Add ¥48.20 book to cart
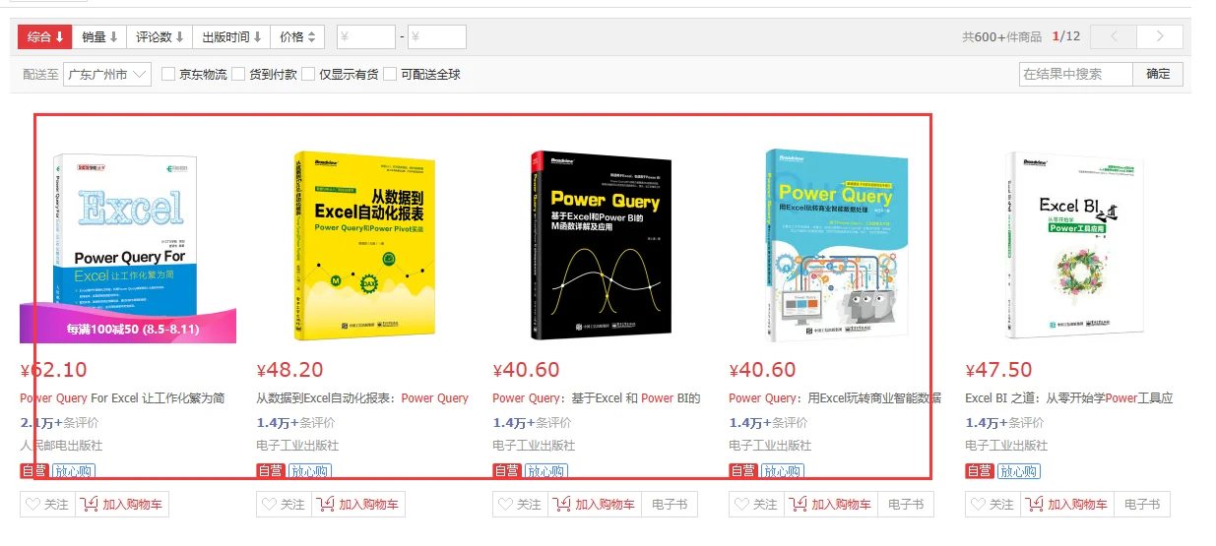1216x546 pixels. (x=358, y=505)
